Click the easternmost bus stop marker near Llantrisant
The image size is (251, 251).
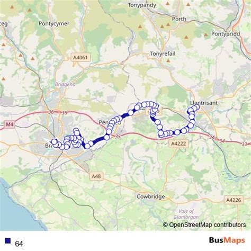coord(196,107)
